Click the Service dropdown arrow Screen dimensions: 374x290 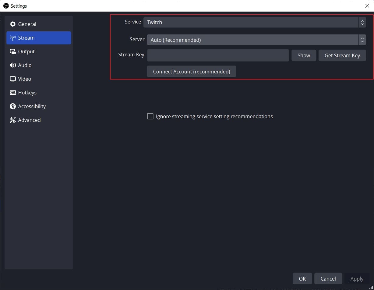362,22
